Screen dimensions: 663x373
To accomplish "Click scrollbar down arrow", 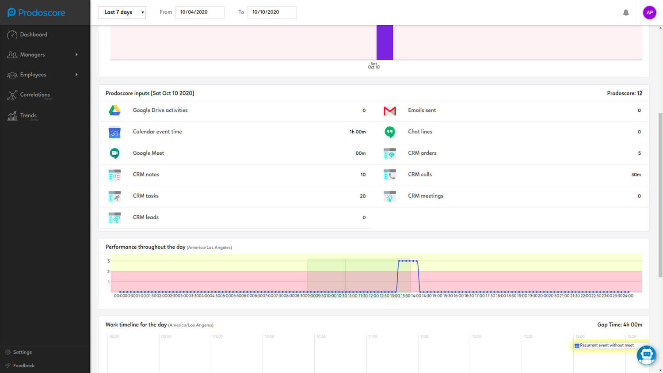I will tap(660, 370).
